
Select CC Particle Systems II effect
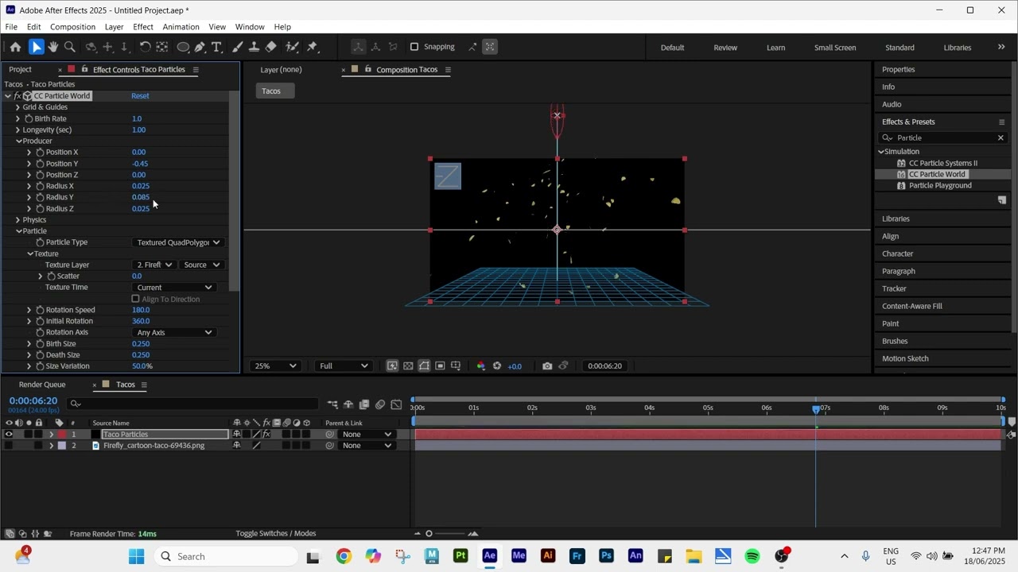(942, 163)
